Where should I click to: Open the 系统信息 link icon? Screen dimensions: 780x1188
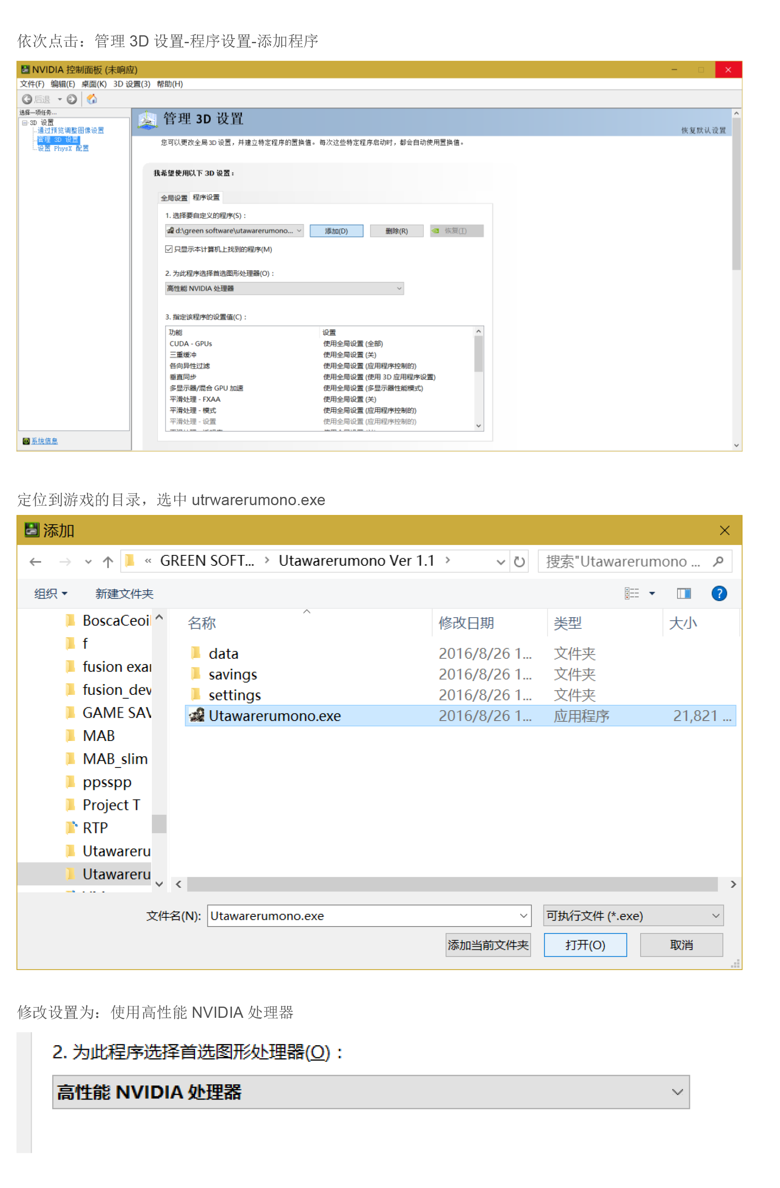(x=26, y=441)
